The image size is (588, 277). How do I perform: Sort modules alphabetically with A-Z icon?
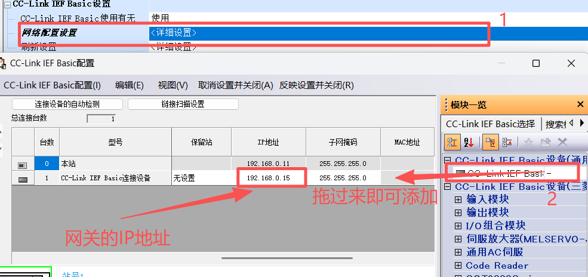(x=469, y=143)
